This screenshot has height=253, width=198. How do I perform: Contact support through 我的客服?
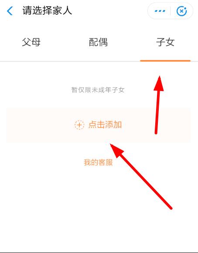point(98,162)
